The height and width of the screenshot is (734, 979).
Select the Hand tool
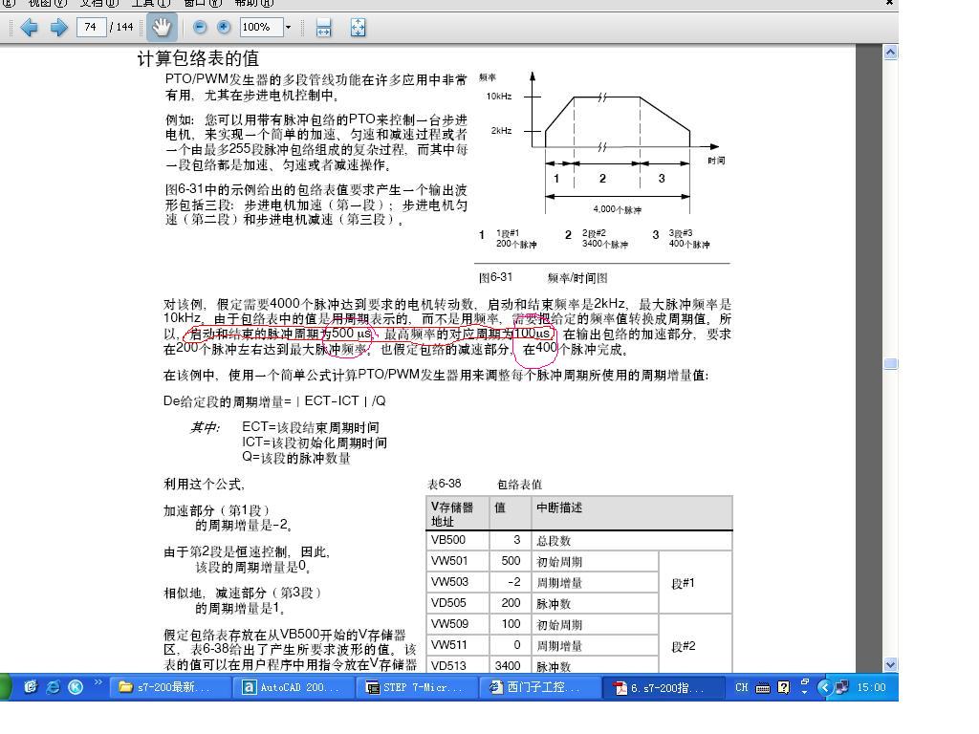pyautogui.click(x=161, y=28)
